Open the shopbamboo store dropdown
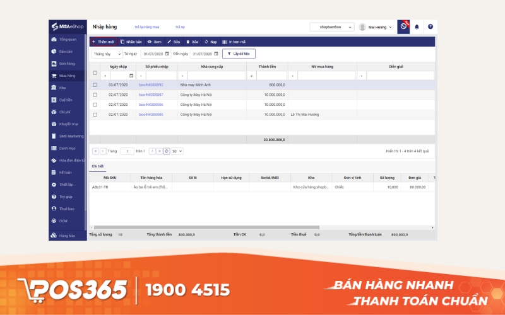The height and width of the screenshot is (315, 505). pos(332,27)
